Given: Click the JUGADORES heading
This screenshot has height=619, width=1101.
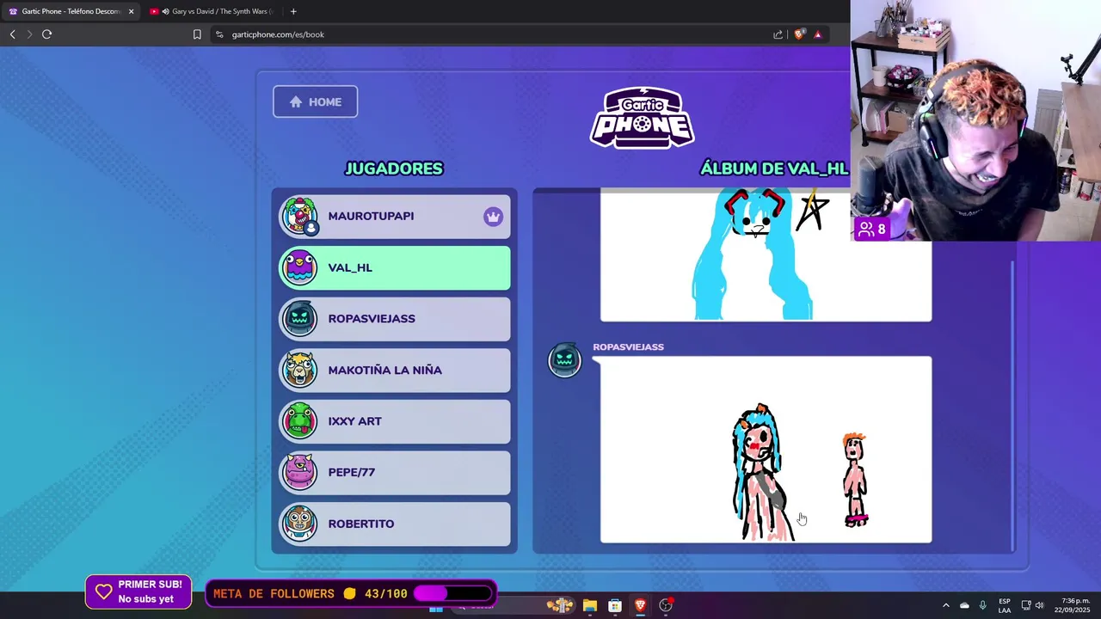Looking at the screenshot, I should 394,169.
